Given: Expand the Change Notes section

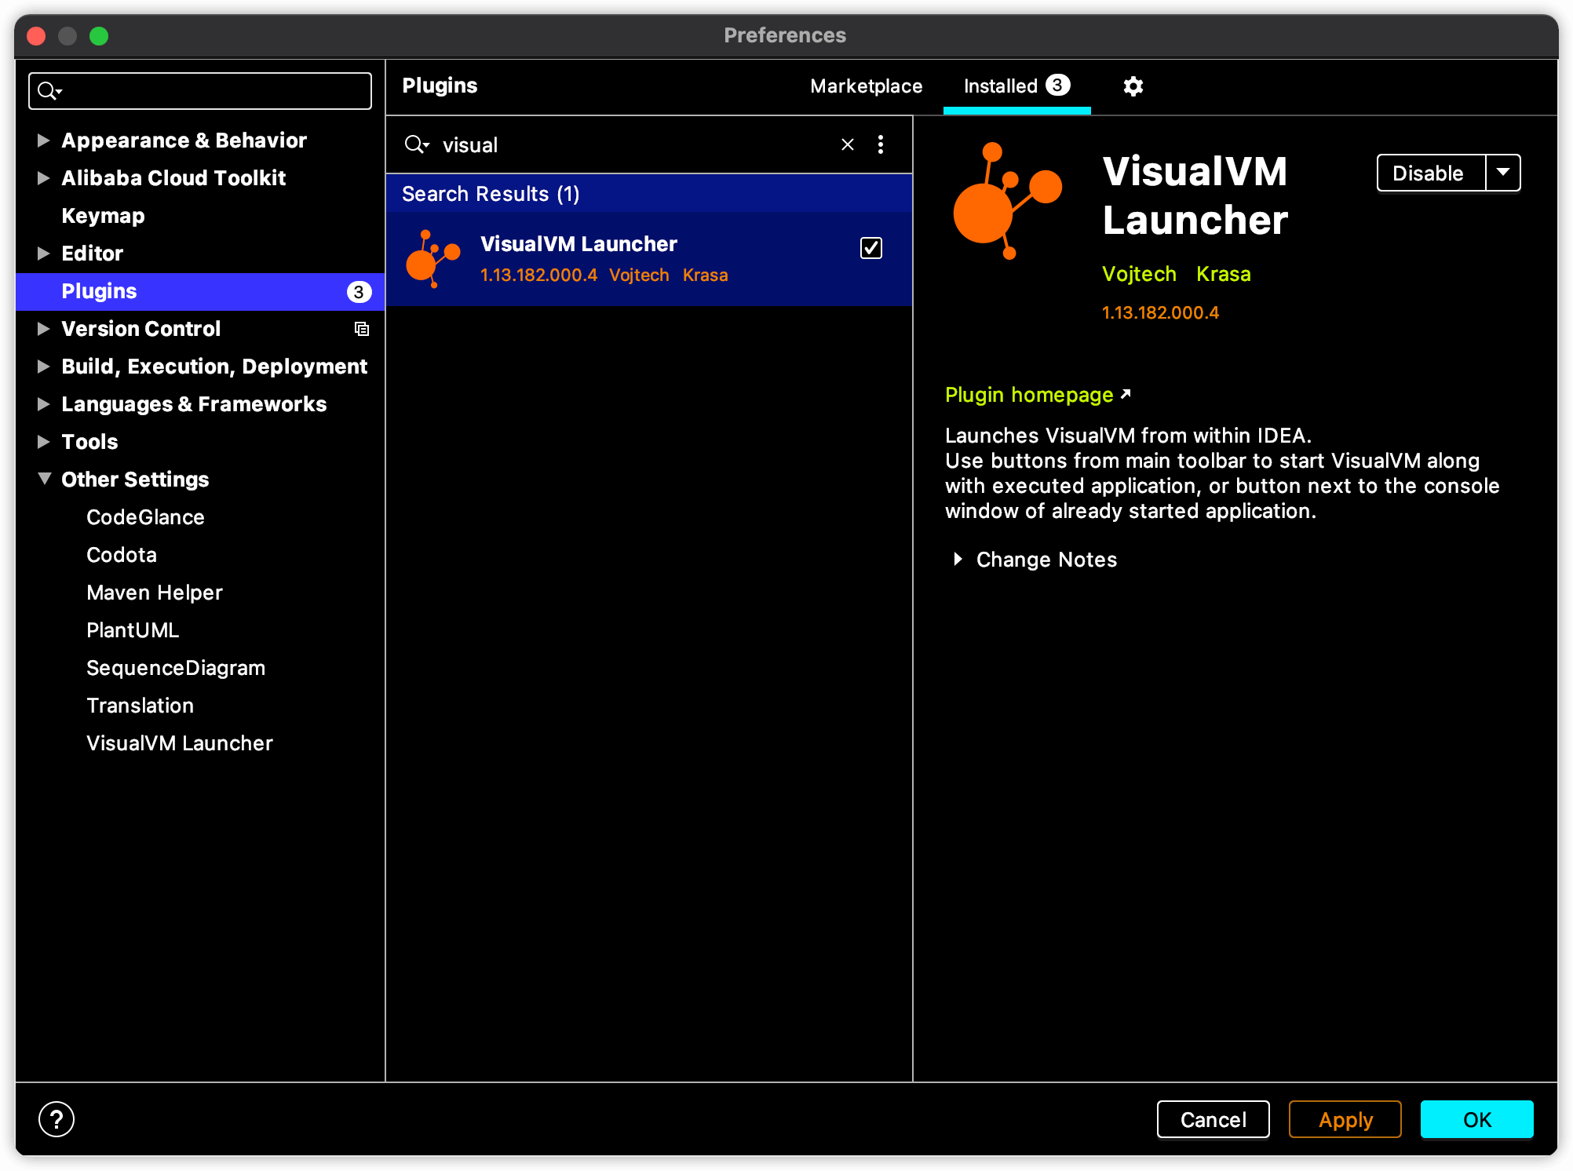Looking at the screenshot, I should tap(958, 559).
